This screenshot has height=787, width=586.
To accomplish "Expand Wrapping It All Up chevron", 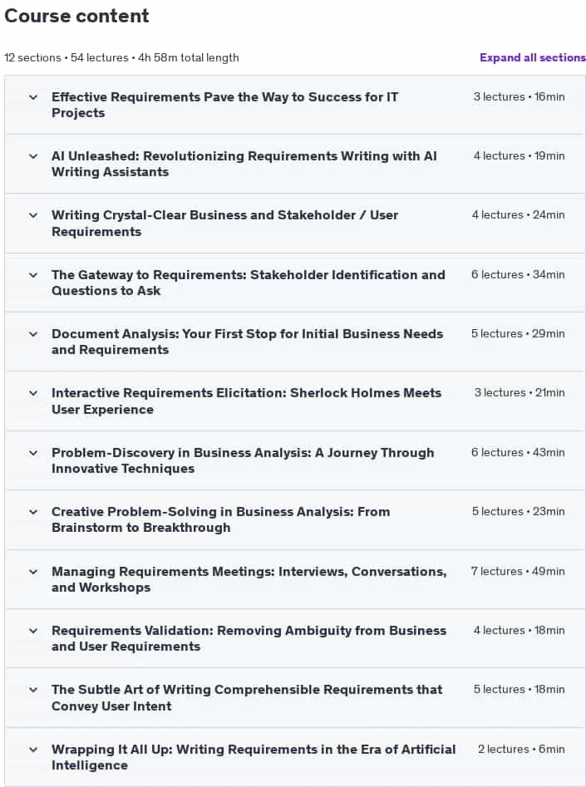I will [x=33, y=750].
